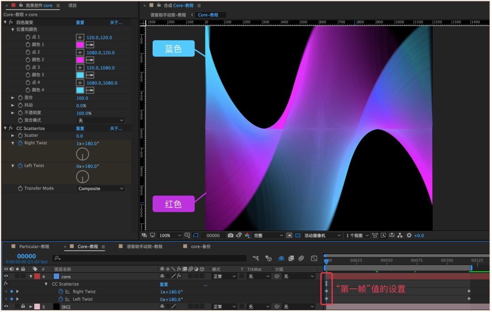The image size is (492, 312).
Task: Click the Point 1 crosshair position picker
Action: 80,37
